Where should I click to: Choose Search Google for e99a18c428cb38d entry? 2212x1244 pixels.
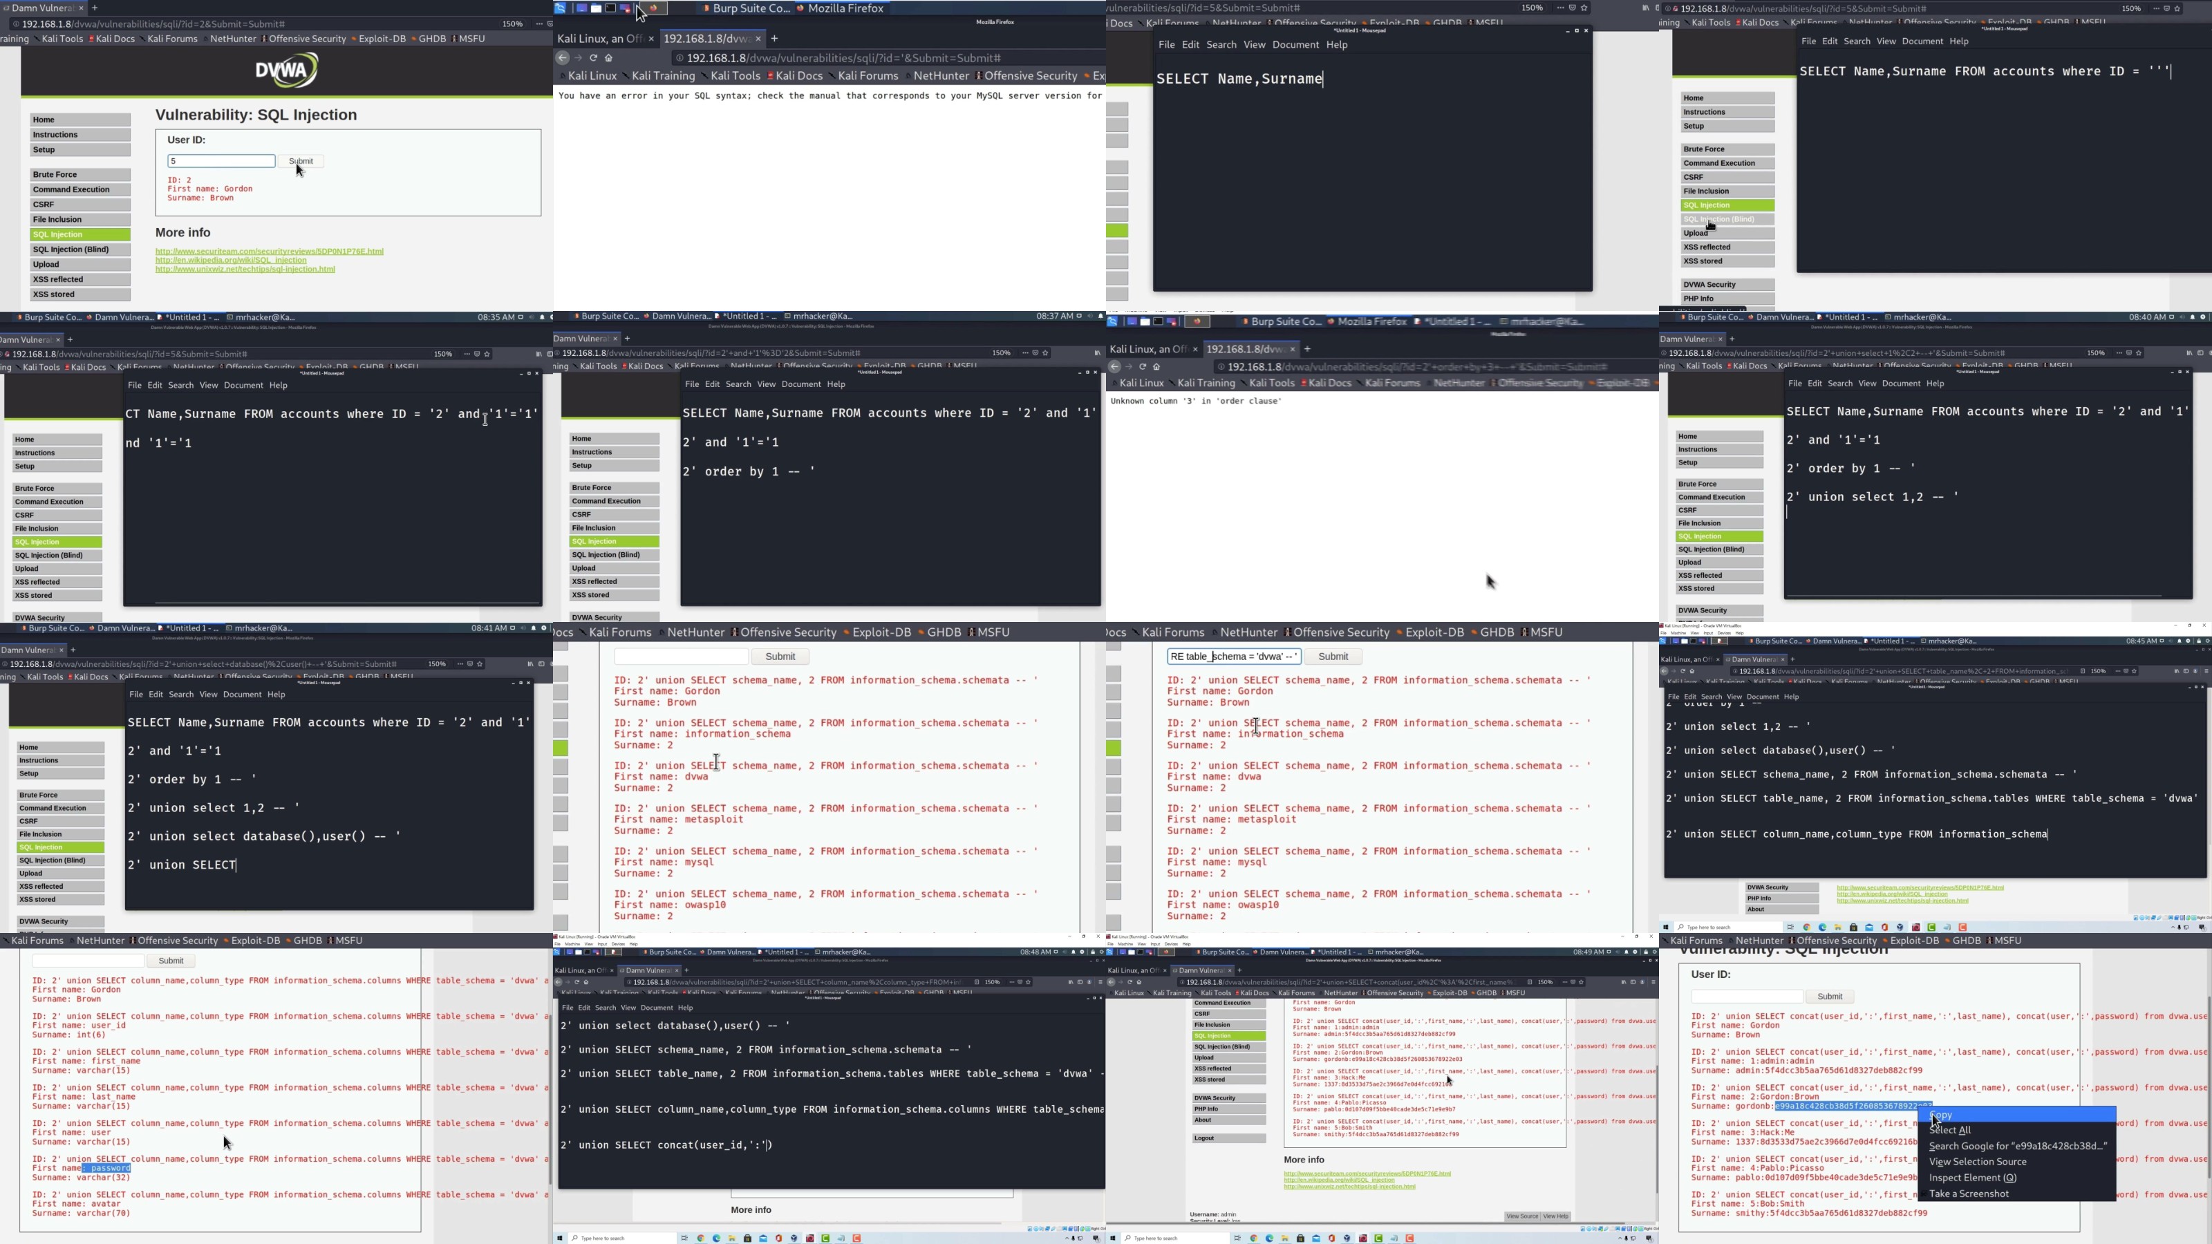point(2017,1146)
